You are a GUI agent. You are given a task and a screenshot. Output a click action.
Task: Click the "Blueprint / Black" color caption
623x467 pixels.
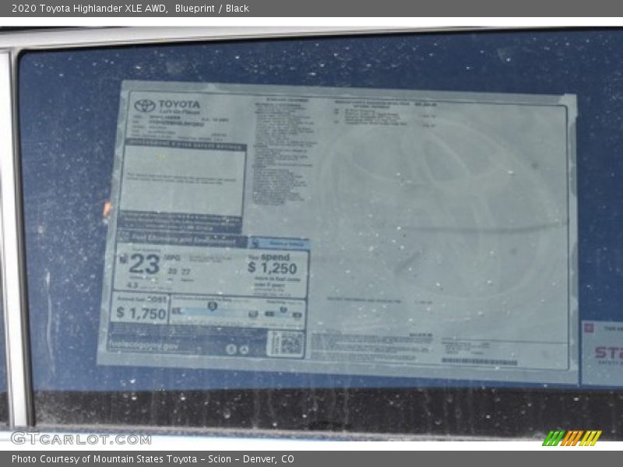(x=212, y=9)
